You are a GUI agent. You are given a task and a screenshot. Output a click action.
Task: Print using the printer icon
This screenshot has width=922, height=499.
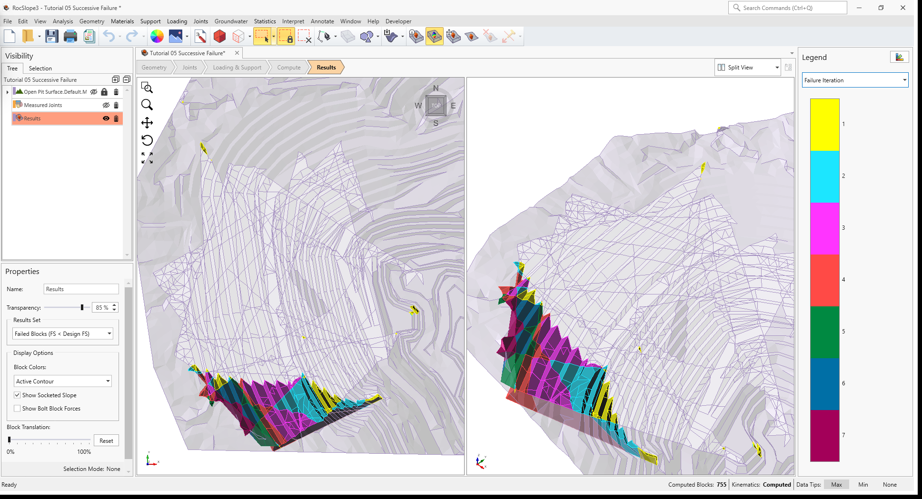tap(70, 36)
